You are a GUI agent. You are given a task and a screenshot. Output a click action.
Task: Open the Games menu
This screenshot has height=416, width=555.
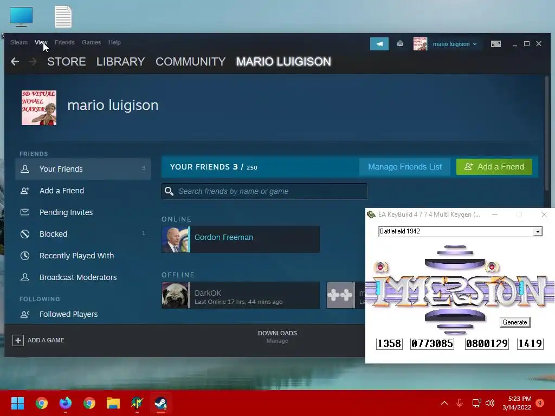[x=91, y=42]
